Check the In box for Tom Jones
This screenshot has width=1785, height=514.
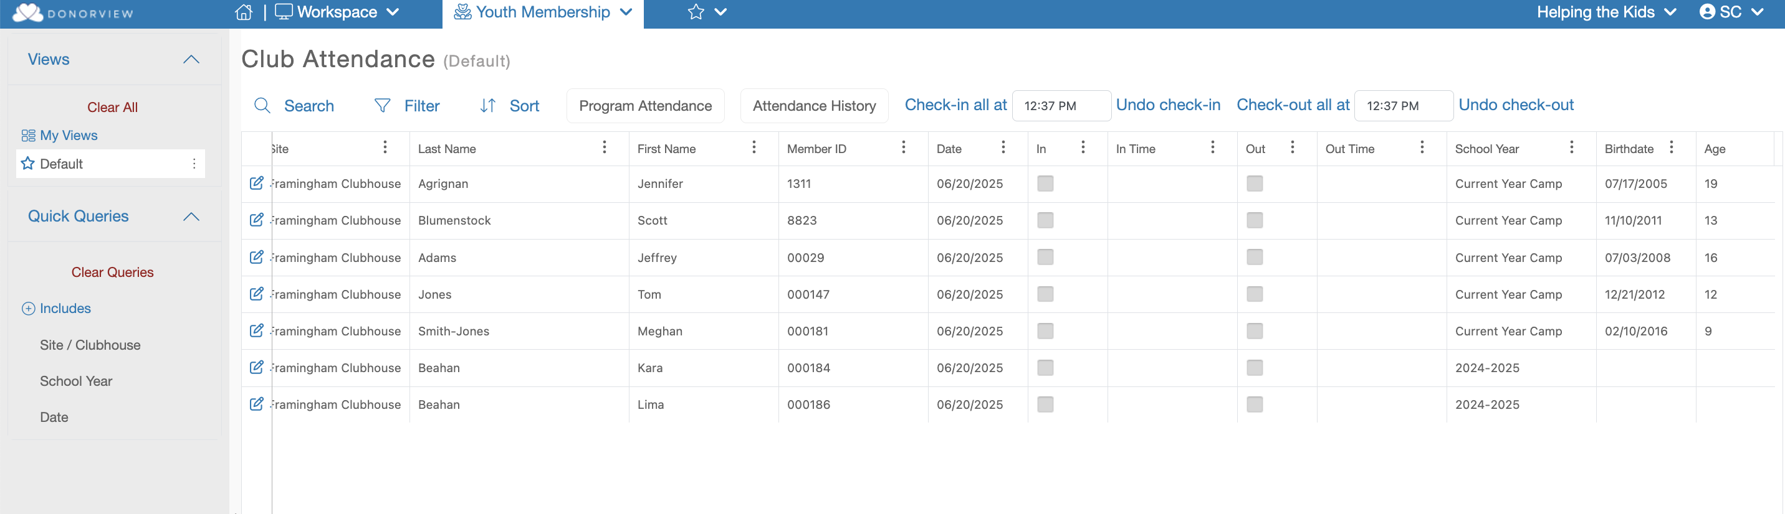tap(1045, 294)
